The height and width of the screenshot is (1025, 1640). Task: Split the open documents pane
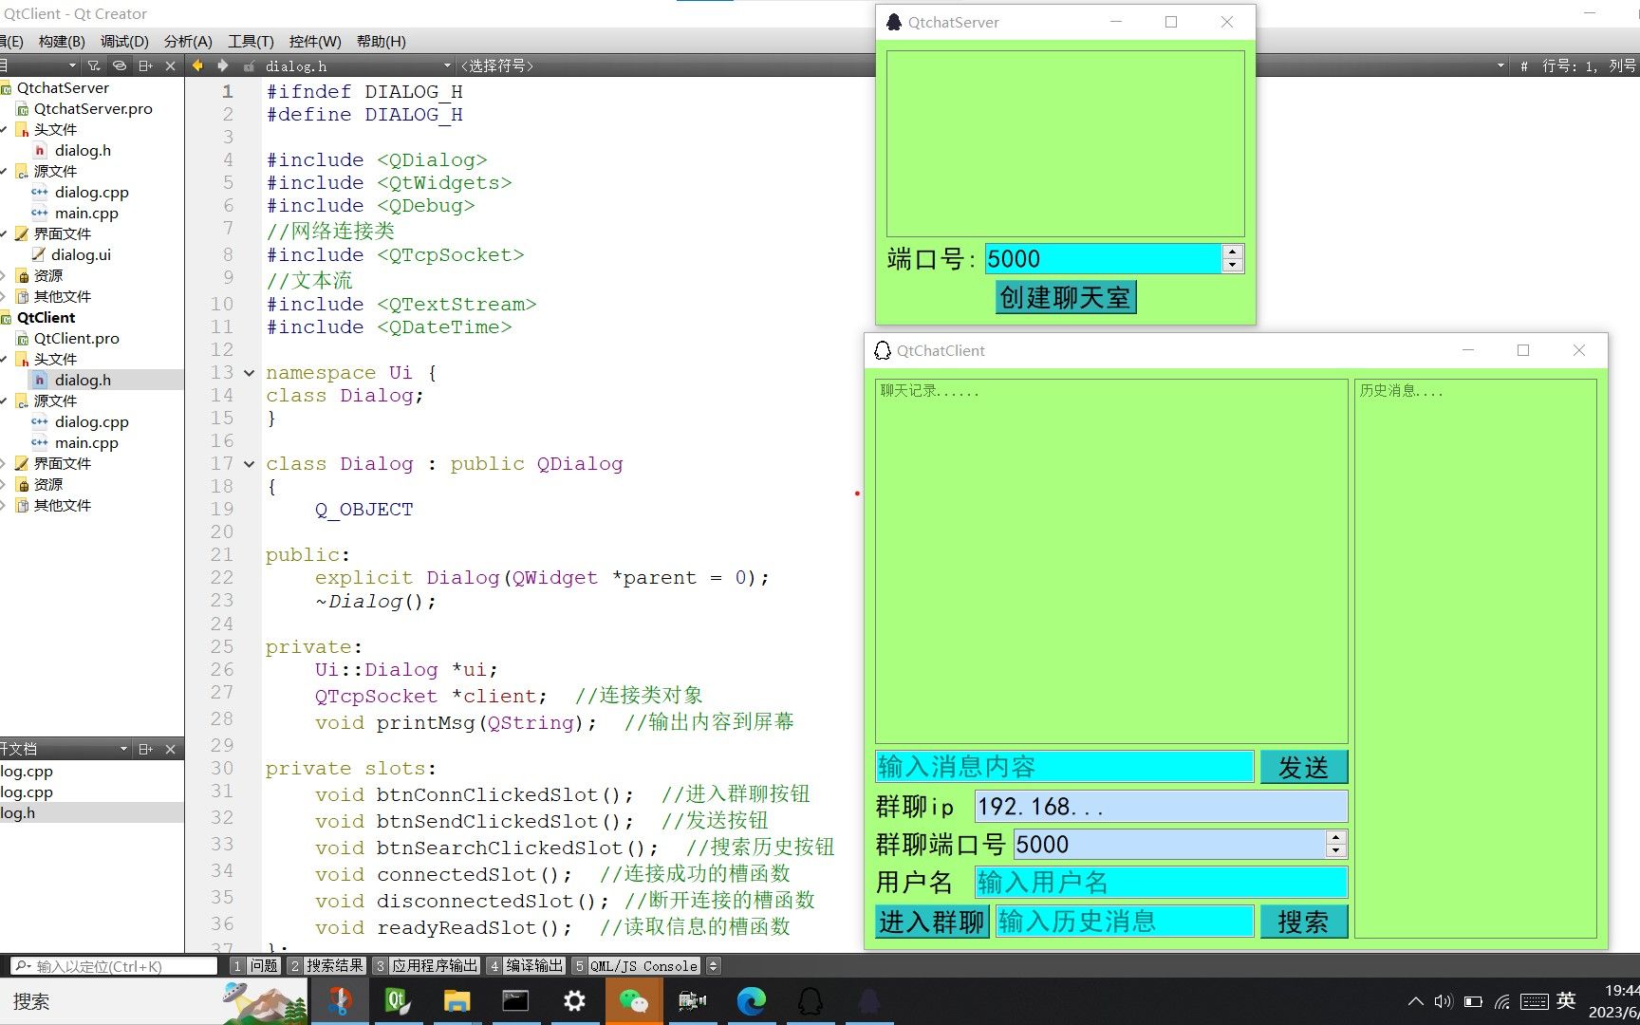pyautogui.click(x=145, y=749)
